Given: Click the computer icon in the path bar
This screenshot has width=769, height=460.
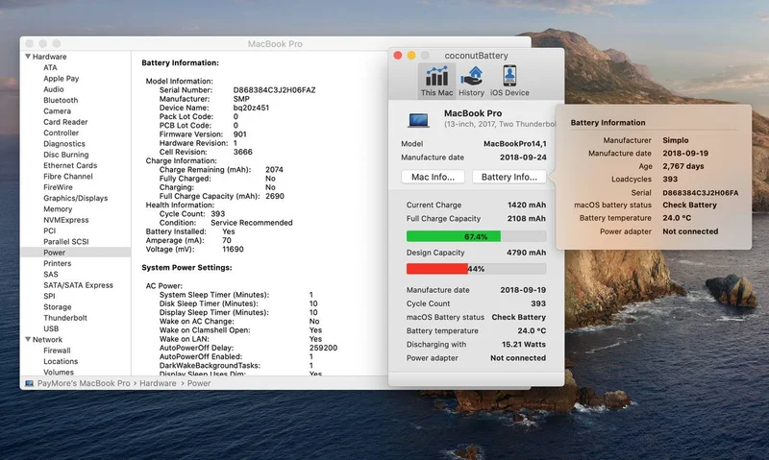Looking at the screenshot, I should coord(30,383).
